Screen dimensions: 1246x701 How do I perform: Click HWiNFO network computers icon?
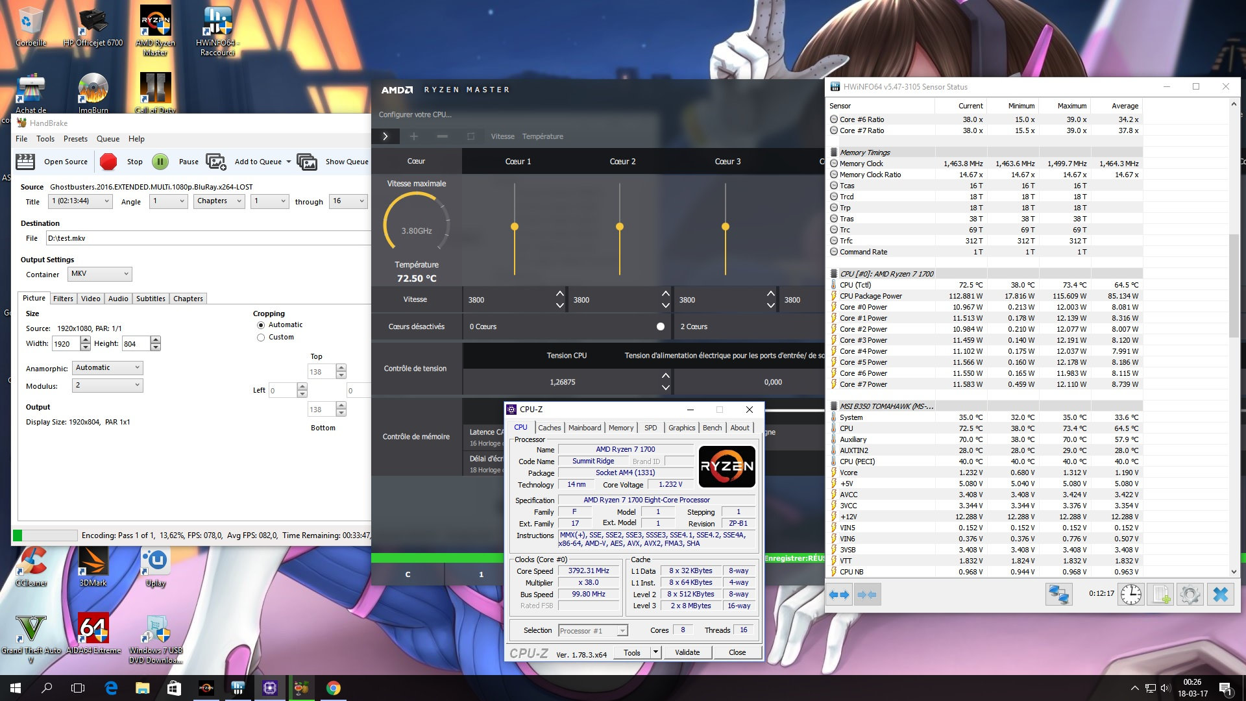[1059, 595]
